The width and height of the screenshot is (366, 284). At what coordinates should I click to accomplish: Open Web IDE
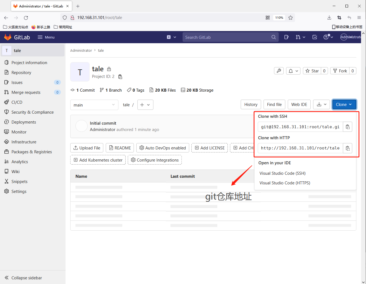[299, 105]
